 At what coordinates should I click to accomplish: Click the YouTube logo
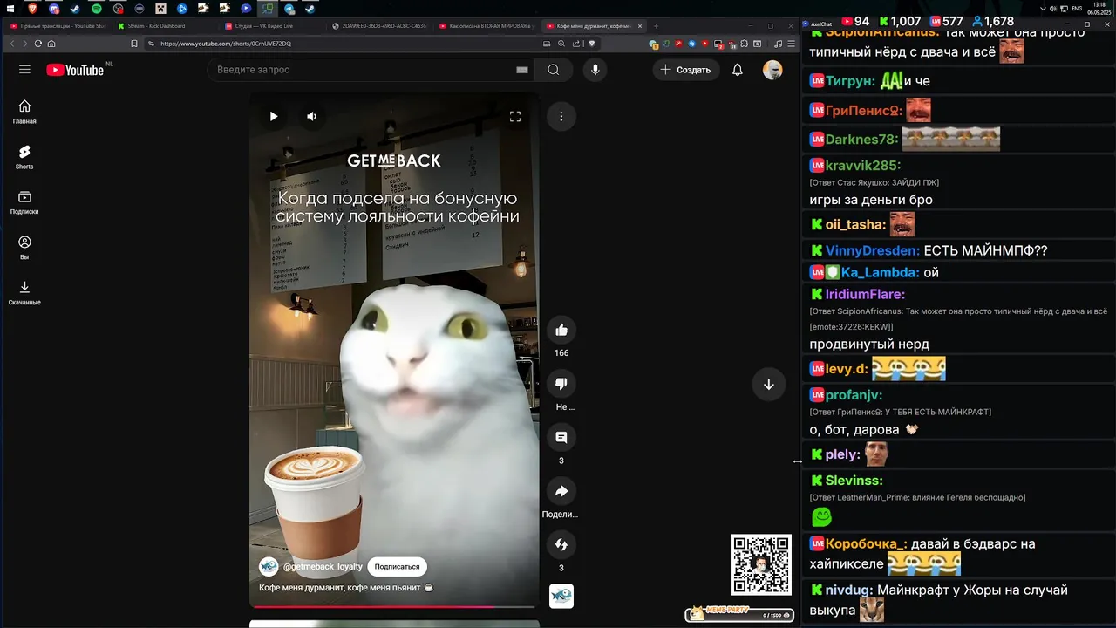[75, 70]
